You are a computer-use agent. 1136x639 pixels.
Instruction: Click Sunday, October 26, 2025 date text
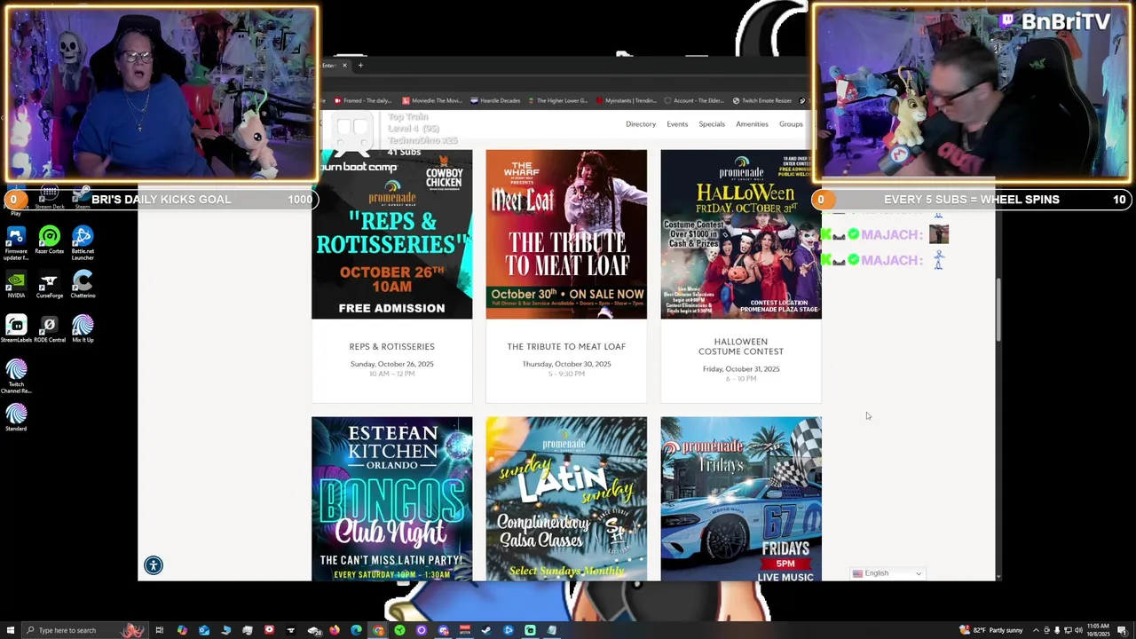(391, 364)
